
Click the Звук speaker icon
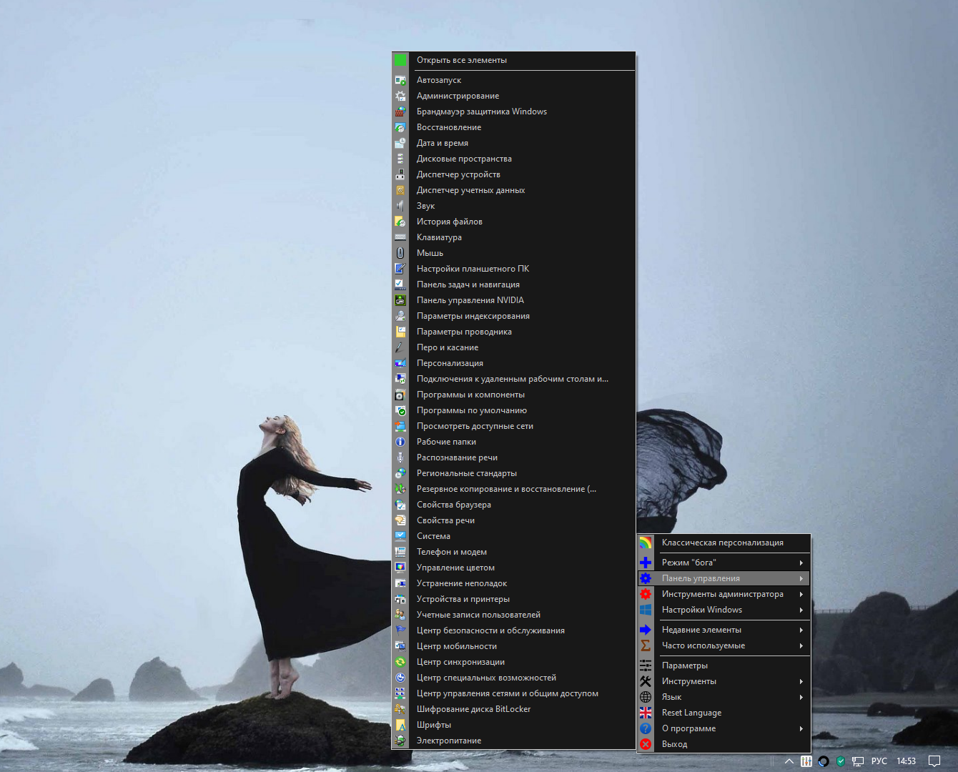pos(400,206)
